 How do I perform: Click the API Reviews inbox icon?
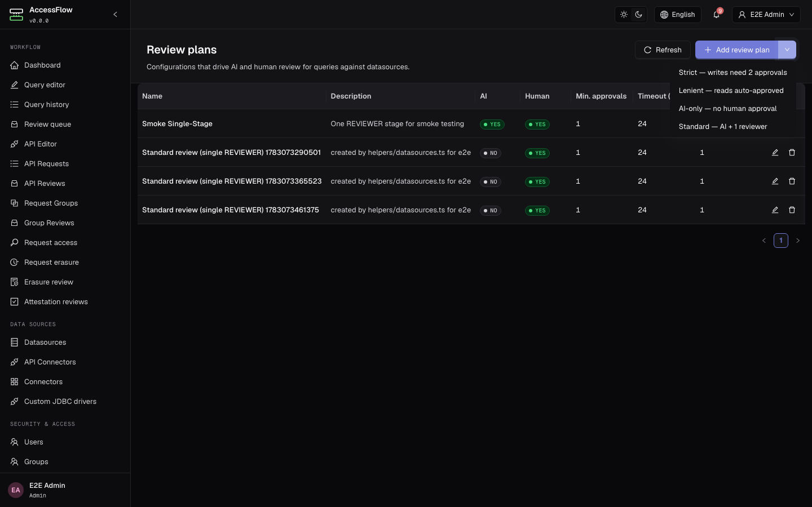tap(15, 184)
